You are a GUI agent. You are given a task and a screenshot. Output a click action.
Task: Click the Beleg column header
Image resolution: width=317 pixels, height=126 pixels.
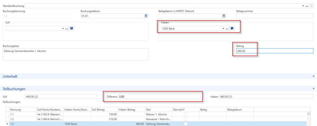(213, 110)
